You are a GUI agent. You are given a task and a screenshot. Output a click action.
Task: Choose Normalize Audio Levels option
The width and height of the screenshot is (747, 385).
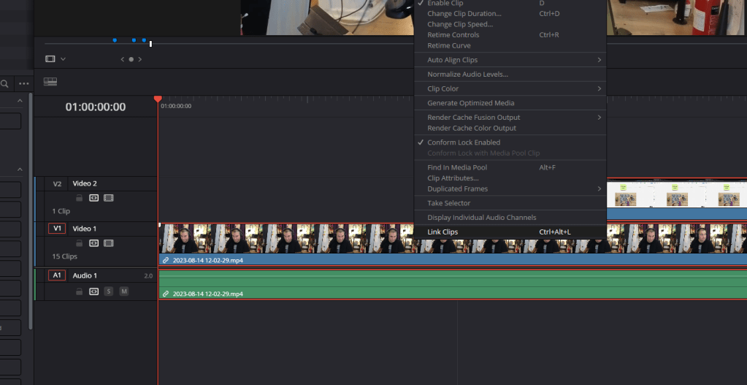(510, 75)
